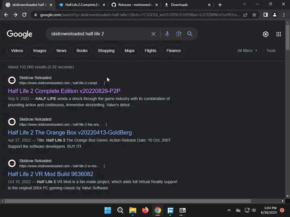Open Google quick settings gear
290x217 pixels.
coord(266,34)
